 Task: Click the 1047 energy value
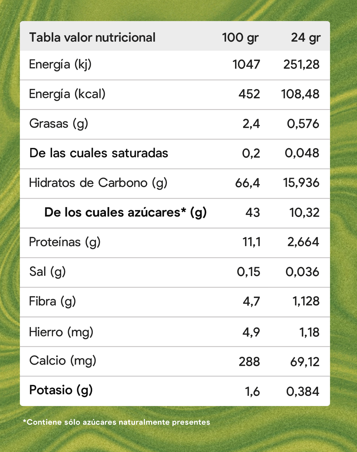[246, 64]
